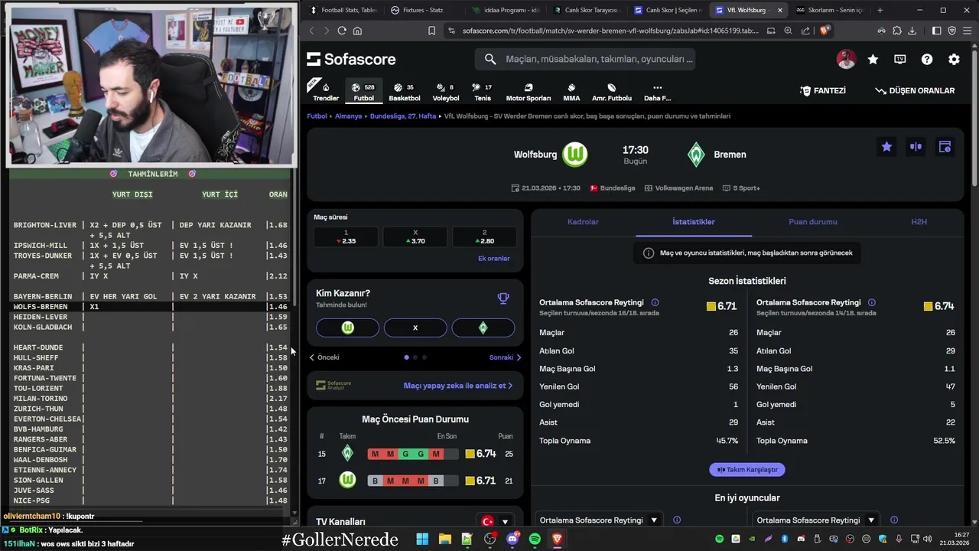Open the Trendler sports section
The width and height of the screenshot is (979, 551).
325,91
